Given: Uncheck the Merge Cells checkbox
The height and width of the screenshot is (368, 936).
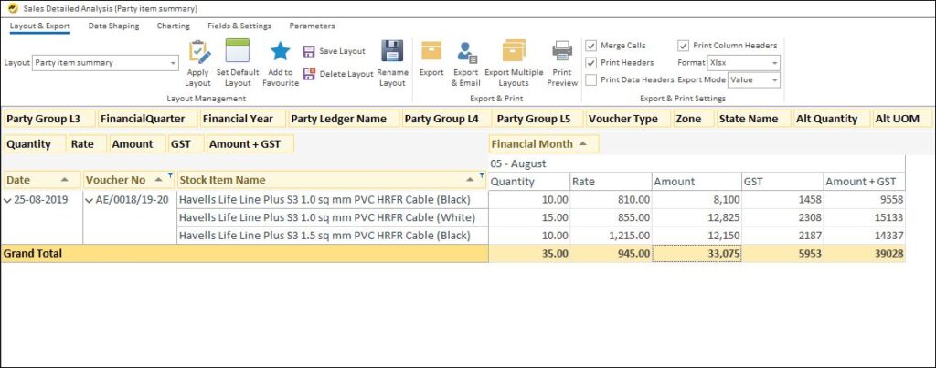Looking at the screenshot, I should coord(591,46).
